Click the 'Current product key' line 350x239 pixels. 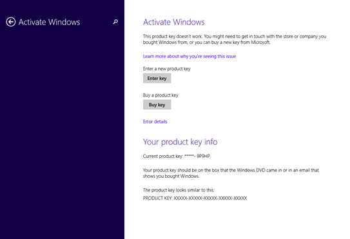point(177,156)
